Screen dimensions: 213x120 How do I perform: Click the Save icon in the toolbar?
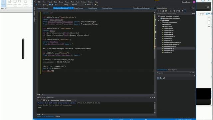[x=50, y=5]
